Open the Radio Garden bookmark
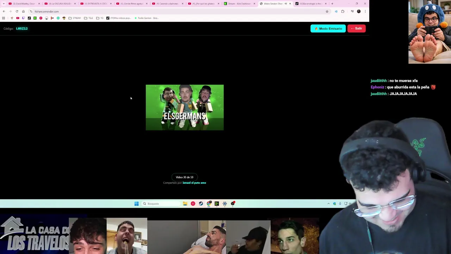 pyautogui.click(x=146, y=18)
